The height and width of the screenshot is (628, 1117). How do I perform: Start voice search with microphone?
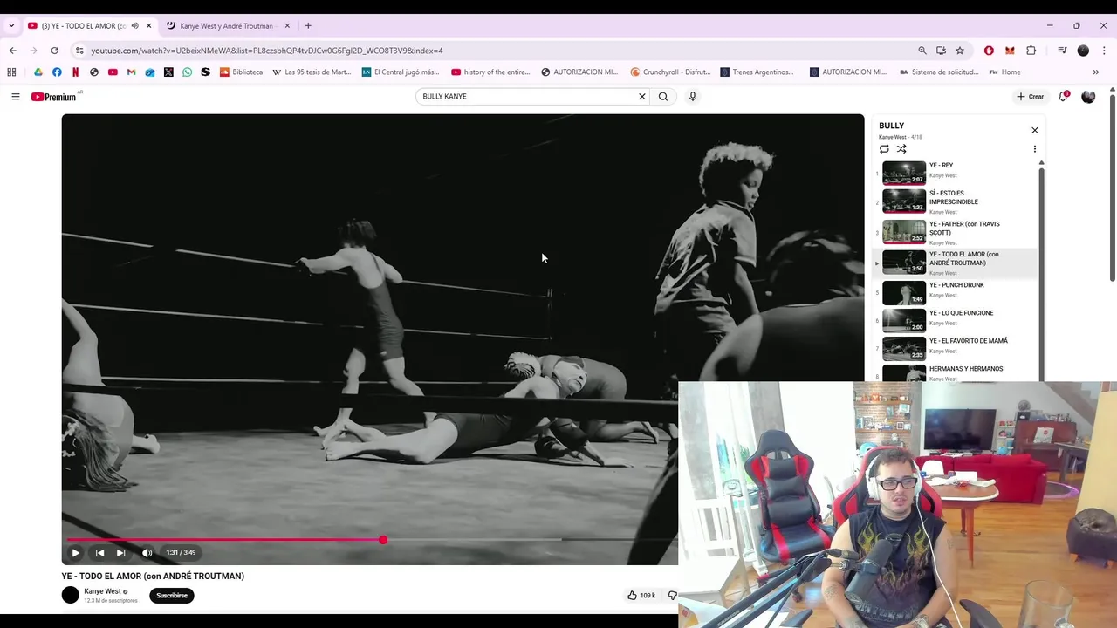point(693,97)
